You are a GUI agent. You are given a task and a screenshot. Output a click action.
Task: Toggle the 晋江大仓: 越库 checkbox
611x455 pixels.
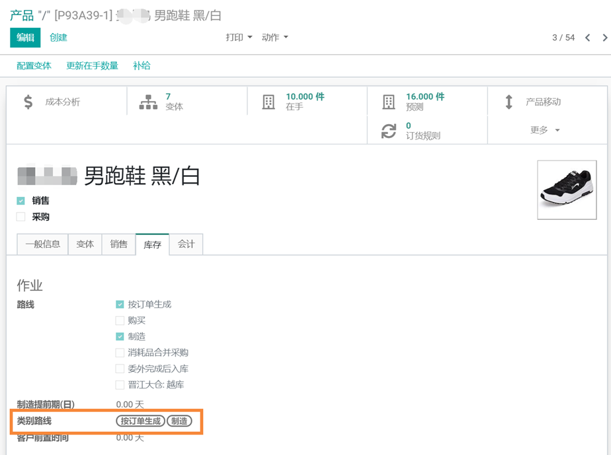click(120, 385)
